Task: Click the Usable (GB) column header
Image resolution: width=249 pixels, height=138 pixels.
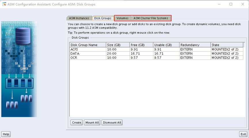Action: point(166,45)
